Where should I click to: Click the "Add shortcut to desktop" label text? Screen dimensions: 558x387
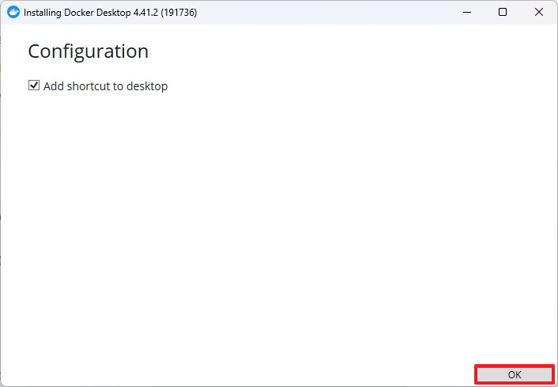coord(105,86)
